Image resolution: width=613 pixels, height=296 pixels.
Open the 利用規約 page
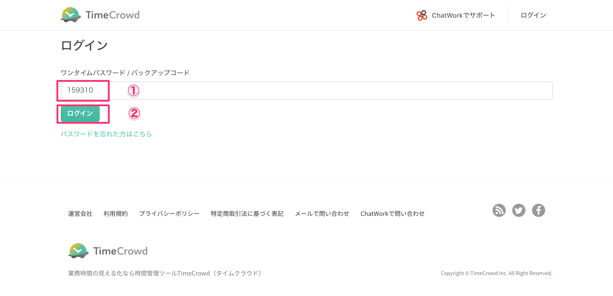(116, 214)
